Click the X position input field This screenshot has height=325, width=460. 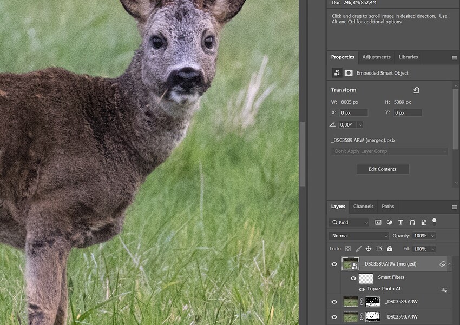pos(353,113)
